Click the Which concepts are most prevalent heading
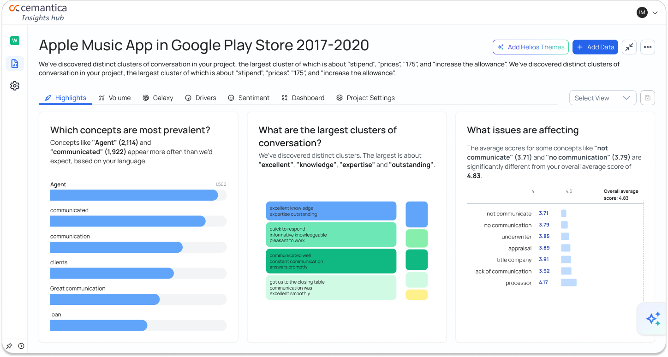 click(130, 130)
